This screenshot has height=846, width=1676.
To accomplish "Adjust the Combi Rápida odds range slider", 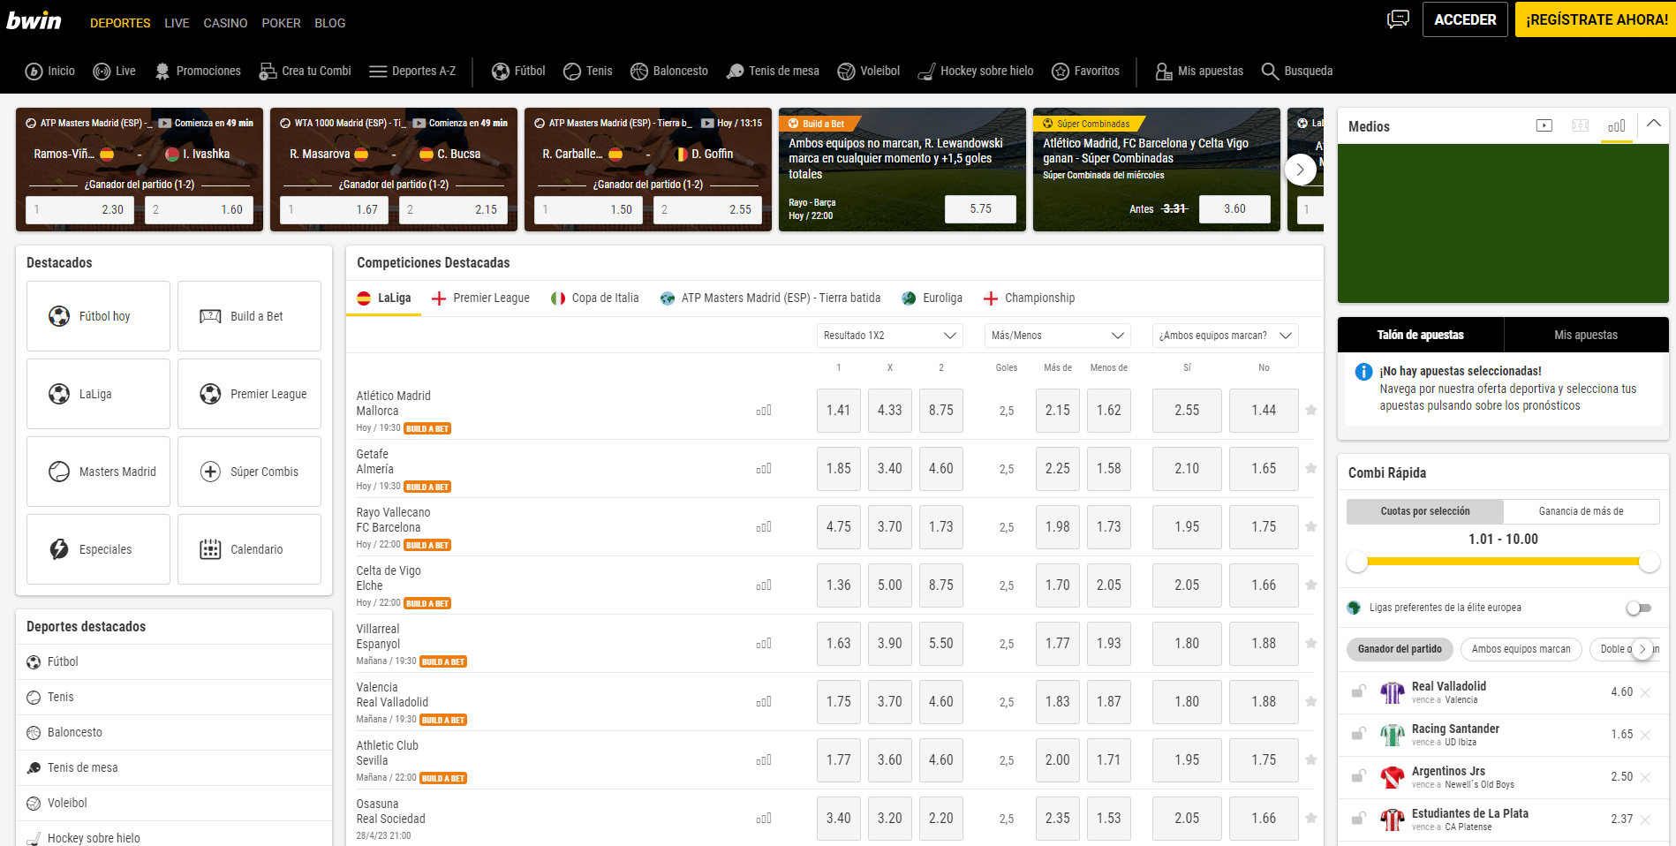I will coord(1501,562).
